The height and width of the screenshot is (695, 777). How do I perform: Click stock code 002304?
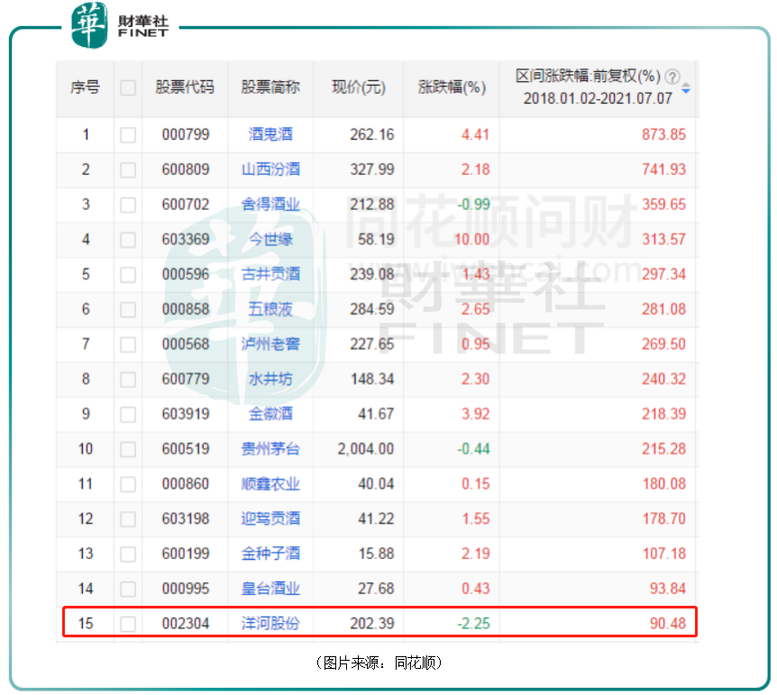pyautogui.click(x=186, y=624)
